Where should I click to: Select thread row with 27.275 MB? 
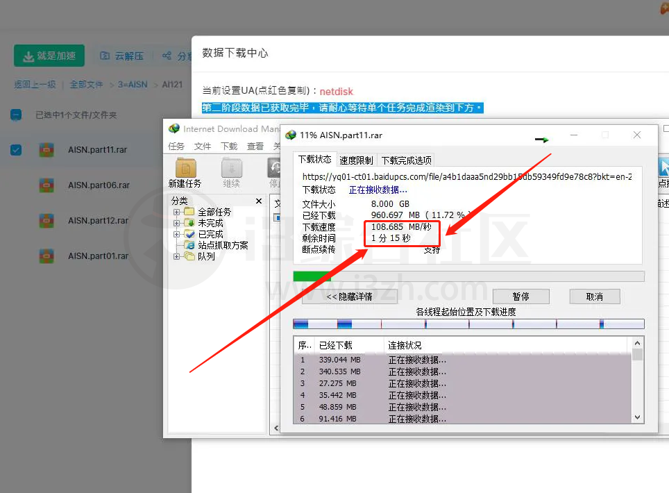[463, 383]
